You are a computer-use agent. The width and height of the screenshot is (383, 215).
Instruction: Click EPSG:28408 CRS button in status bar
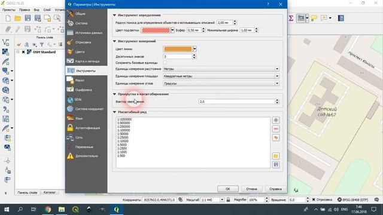(353, 199)
